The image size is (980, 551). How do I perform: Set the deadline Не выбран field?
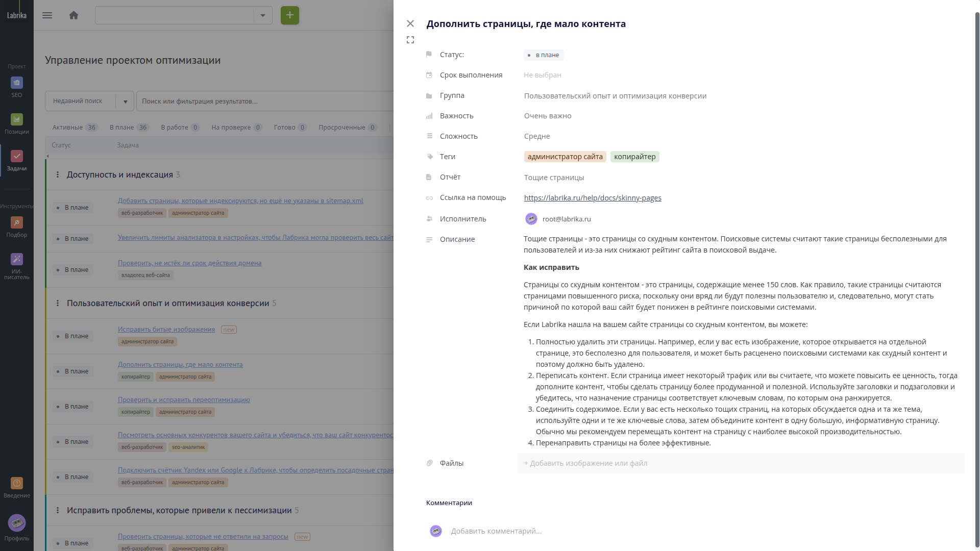543,75
